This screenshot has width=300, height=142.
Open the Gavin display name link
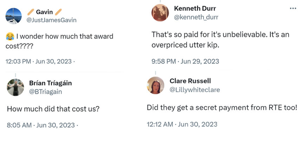tap(44, 12)
